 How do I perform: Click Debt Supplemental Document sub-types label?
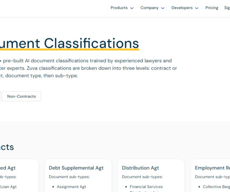[x=69, y=177]
